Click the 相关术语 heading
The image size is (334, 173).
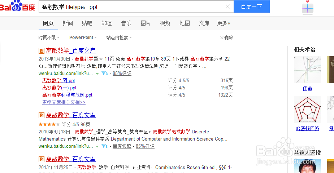305,49
